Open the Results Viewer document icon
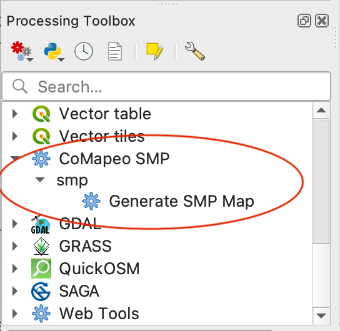Screen dimensions: 340x331 pos(115,51)
